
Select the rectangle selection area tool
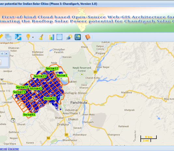pyautogui.click(x=60, y=37)
